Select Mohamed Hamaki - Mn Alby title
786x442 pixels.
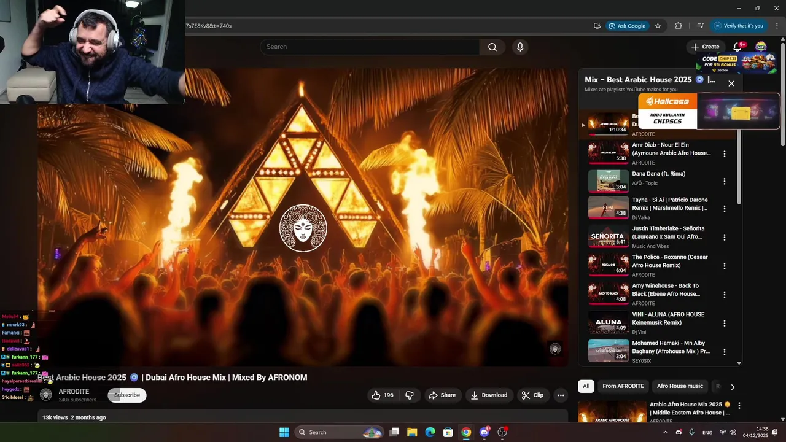point(671,347)
